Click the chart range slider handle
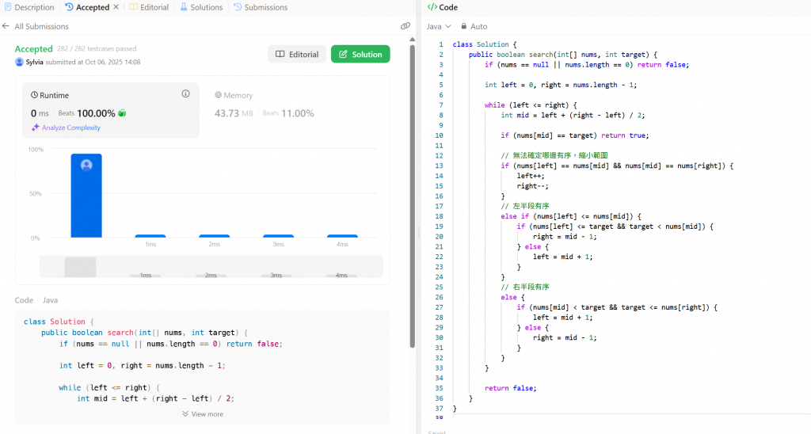 80,267
